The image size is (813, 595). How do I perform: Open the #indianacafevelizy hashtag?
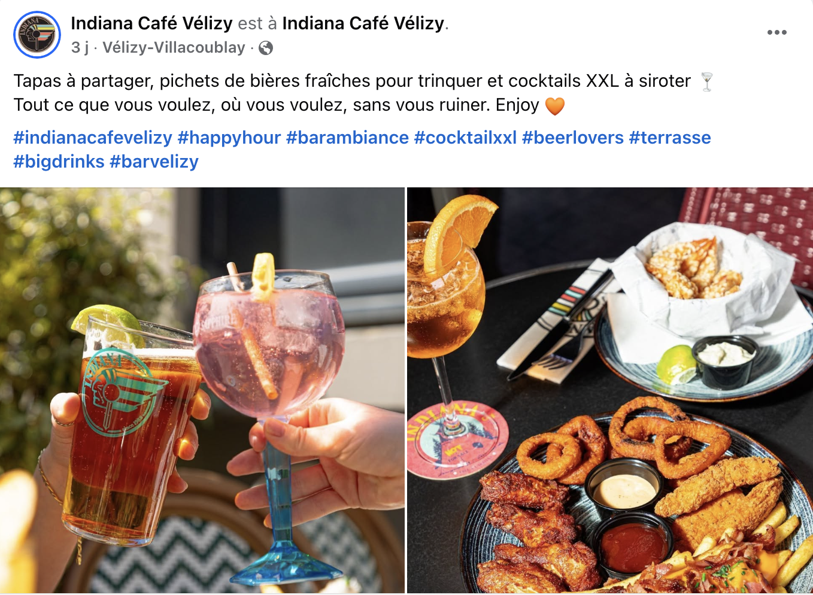tap(93, 138)
